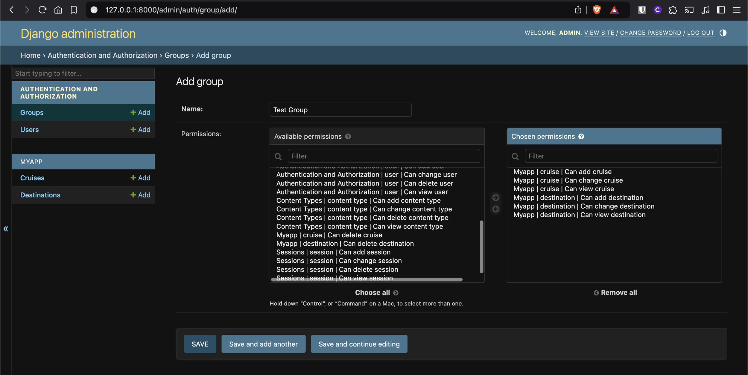Click the Chosen permissions help icon
The image size is (748, 375).
(x=581, y=137)
